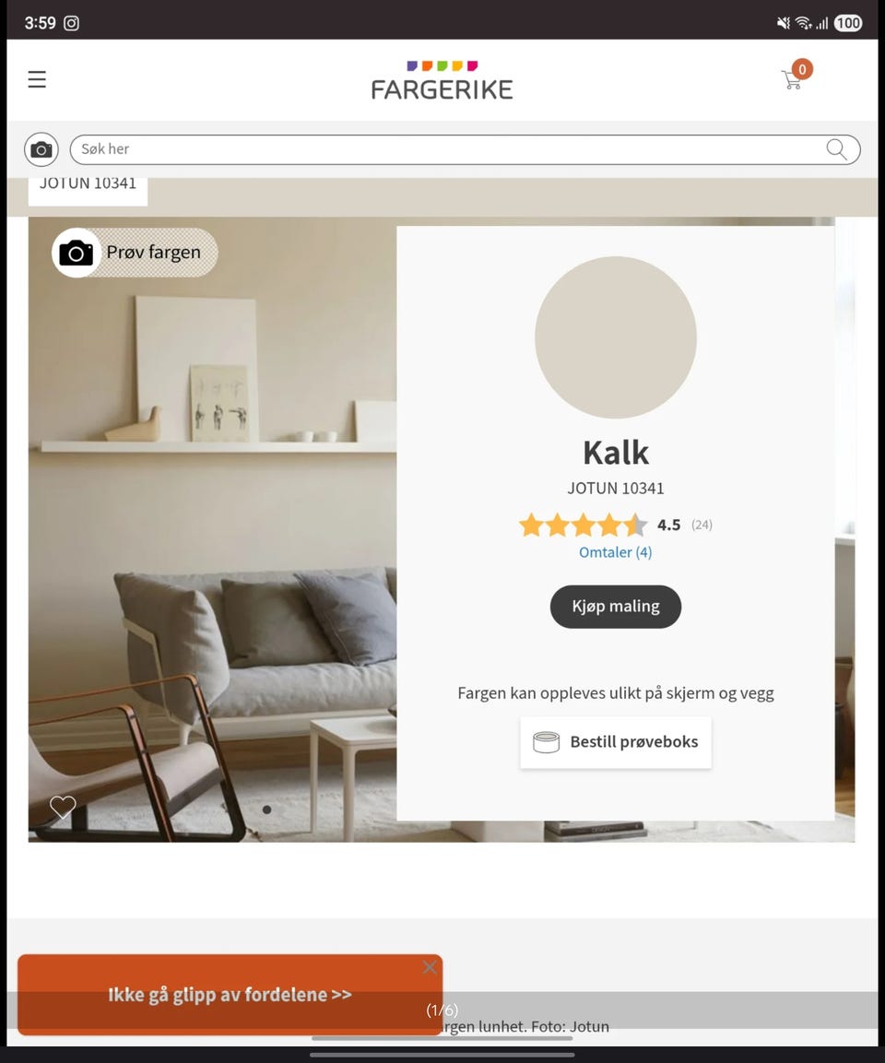Open 'Ikke gå glipp av fordelene' banner
Image resolution: width=885 pixels, height=1063 pixels.
(x=230, y=995)
